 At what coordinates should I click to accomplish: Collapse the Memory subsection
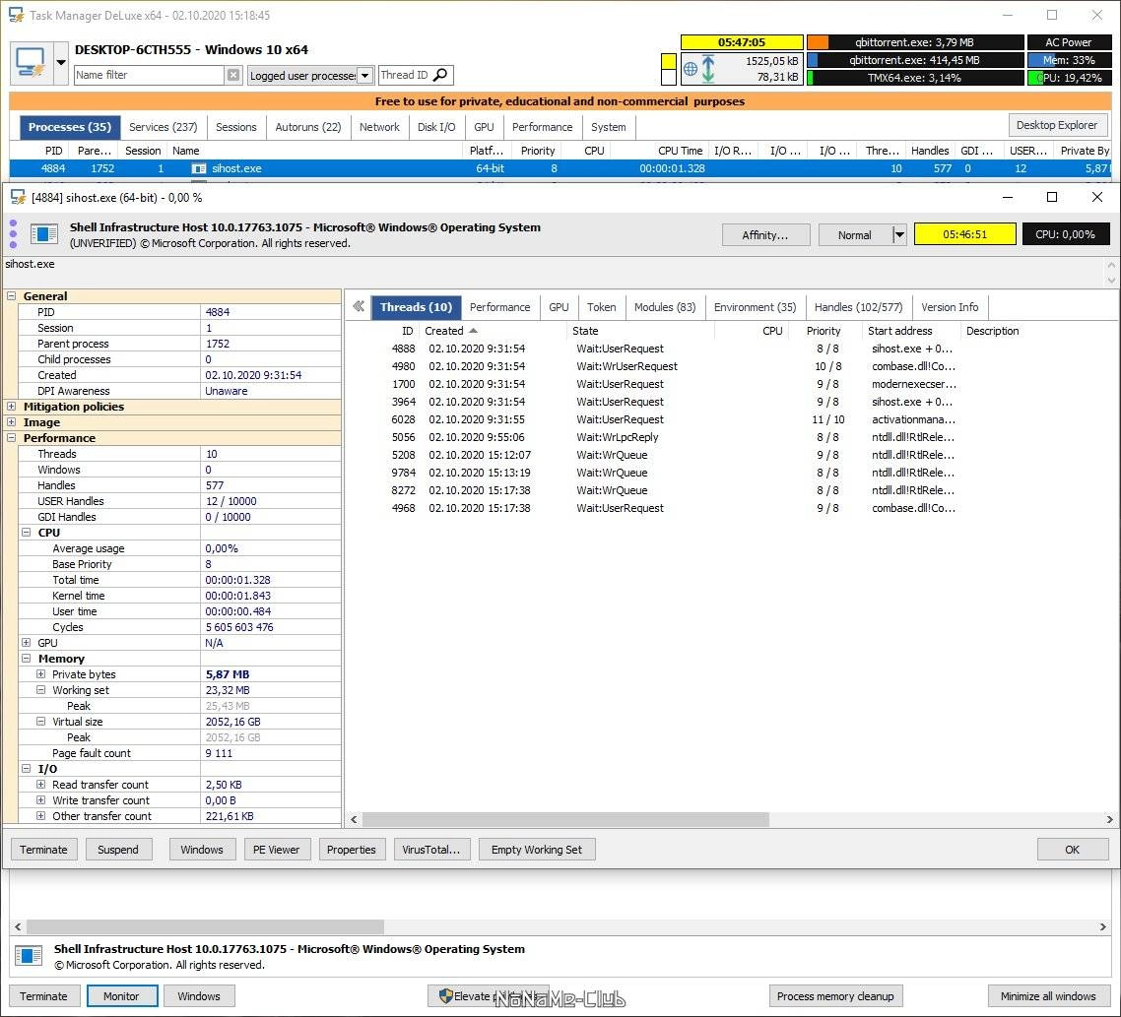click(x=27, y=659)
